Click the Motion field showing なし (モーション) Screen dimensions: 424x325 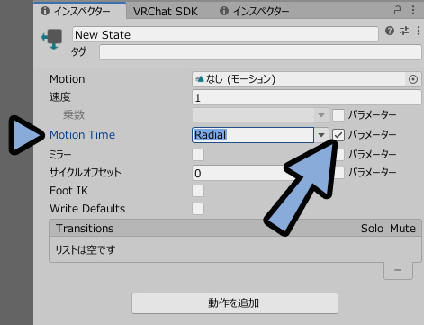[x=300, y=79]
